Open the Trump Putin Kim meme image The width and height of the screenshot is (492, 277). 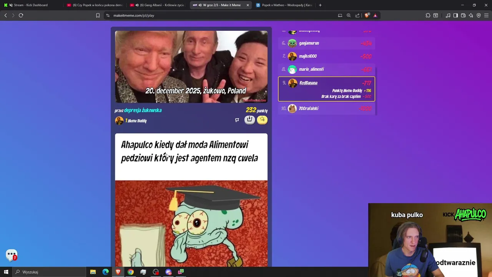click(191, 67)
